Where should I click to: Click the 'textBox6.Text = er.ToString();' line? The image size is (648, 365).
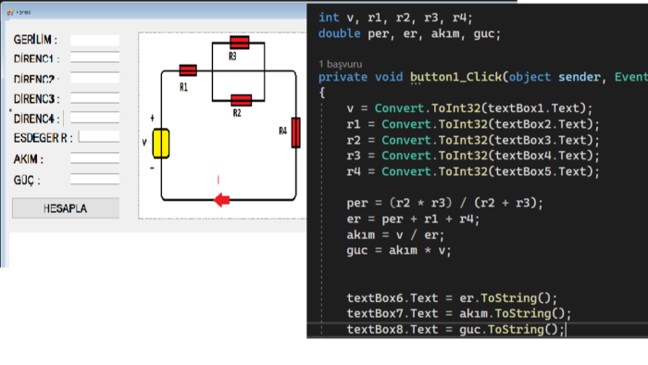(452, 298)
